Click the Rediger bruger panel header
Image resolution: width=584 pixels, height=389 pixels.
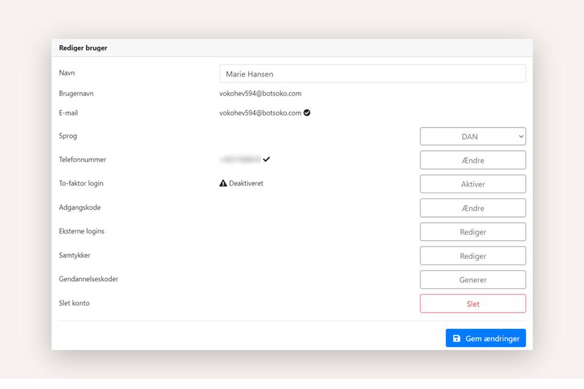(x=83, y=48)
